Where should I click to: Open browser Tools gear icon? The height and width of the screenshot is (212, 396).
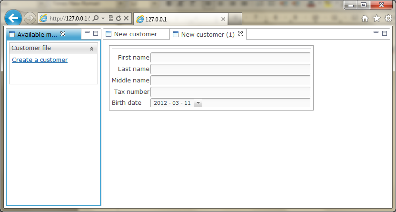click(388, 18)
